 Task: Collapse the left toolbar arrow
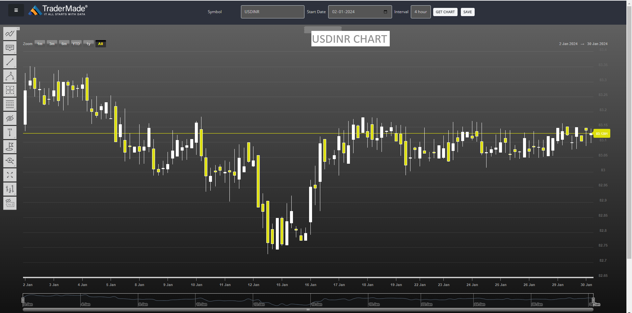(x=18, y=29)
